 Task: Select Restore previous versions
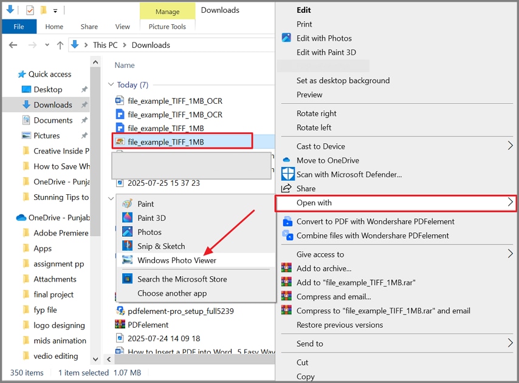(340, 325)
